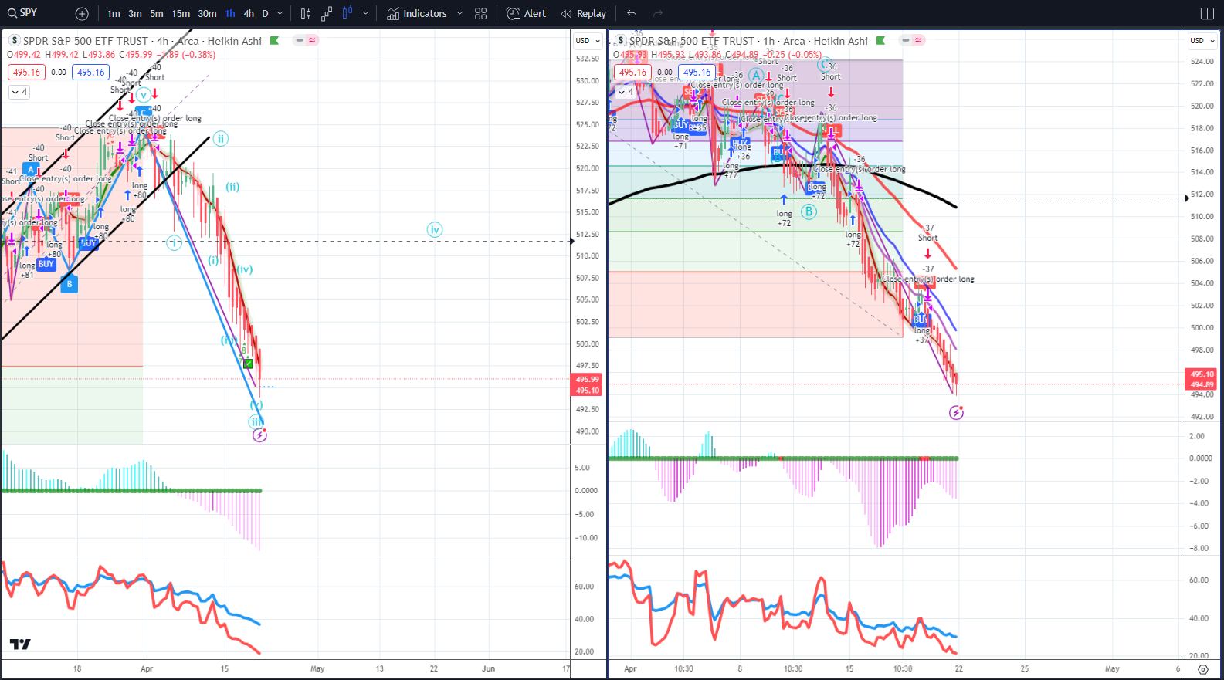Viewport: 1224px width, 680px height.
Task: Select the 3m timeframe
Action: (x=135, y=14)
